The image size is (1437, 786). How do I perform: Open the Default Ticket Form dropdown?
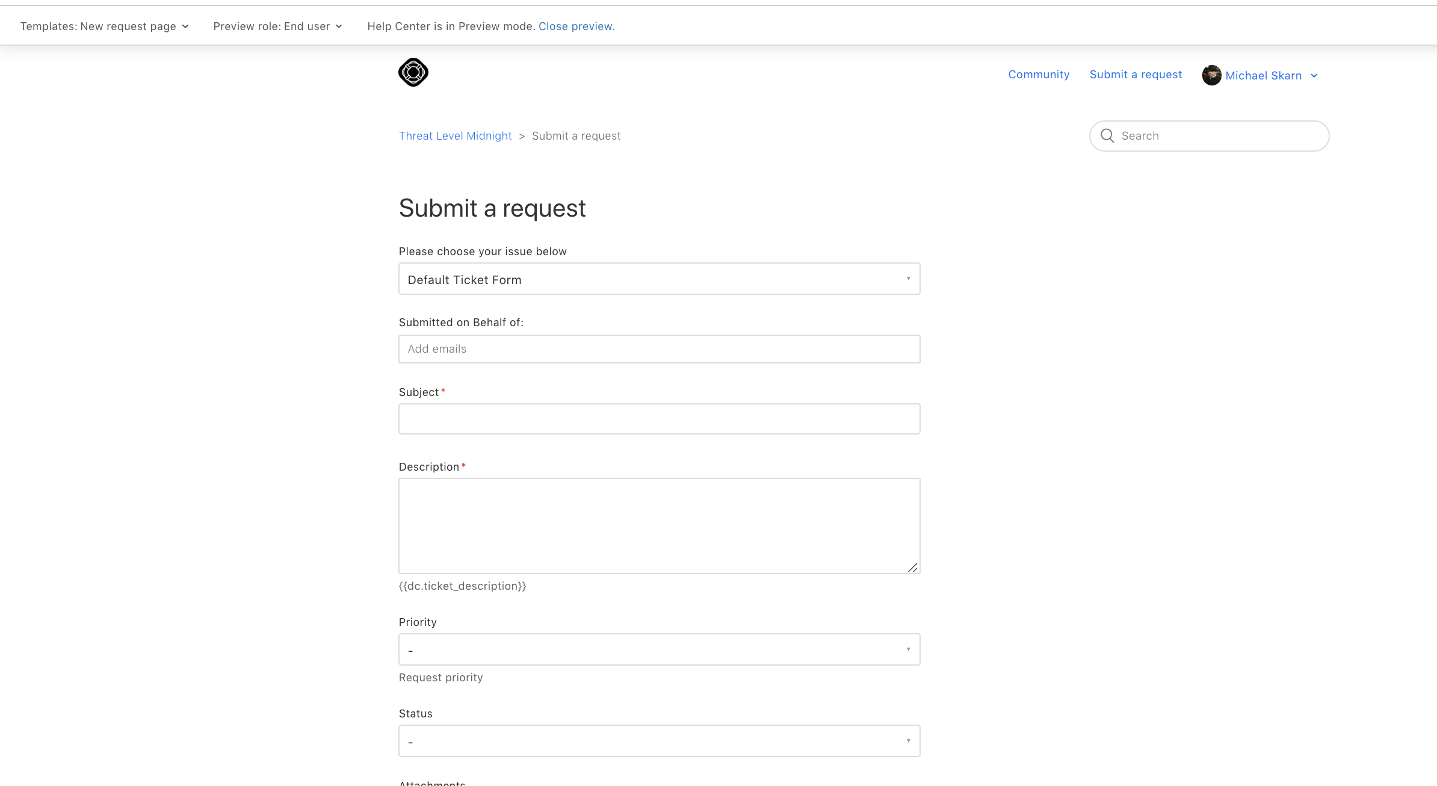659,279
